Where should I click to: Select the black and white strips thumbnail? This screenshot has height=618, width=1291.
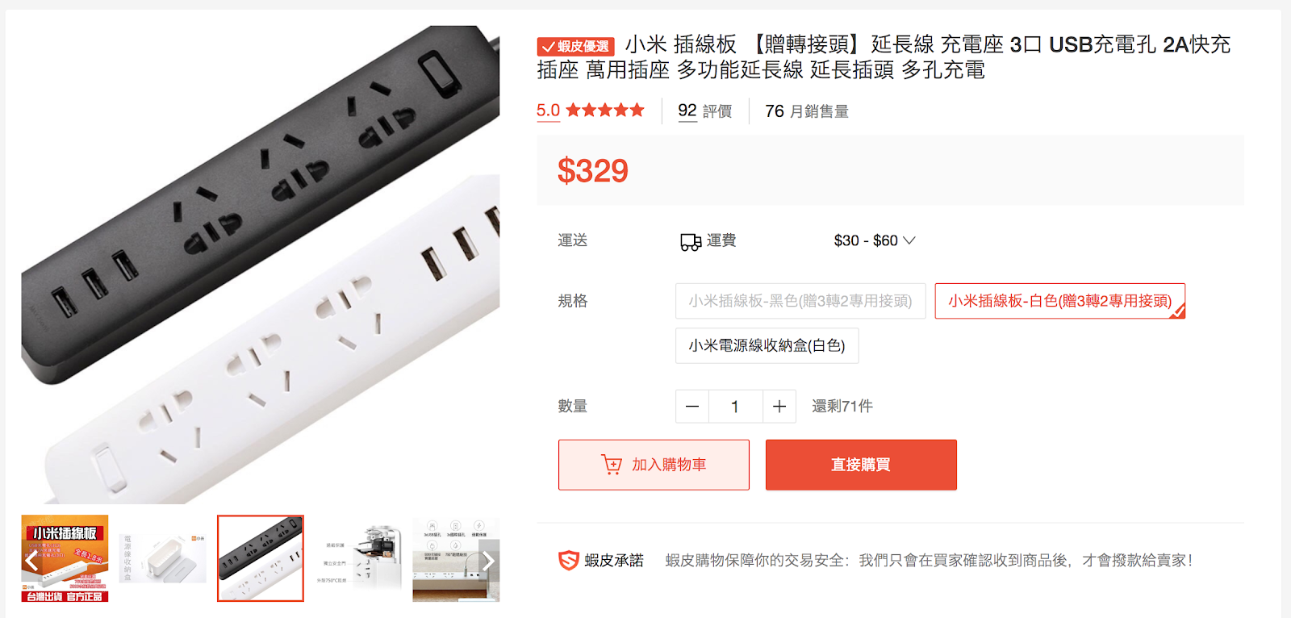click(261, 558)
